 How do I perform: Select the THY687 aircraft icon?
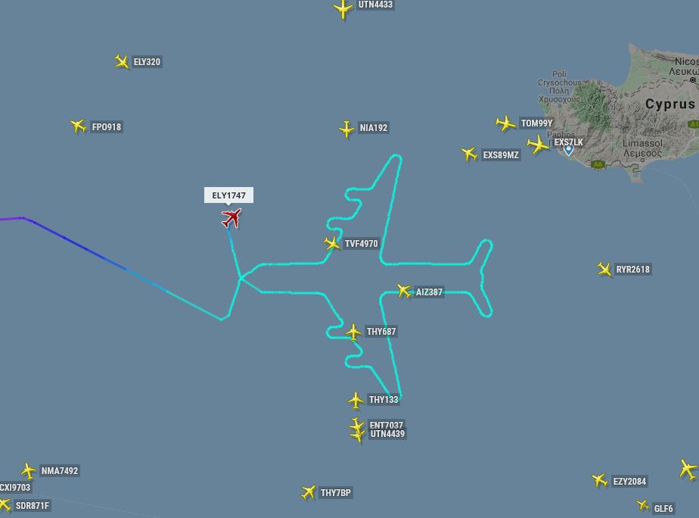(353, 332)
